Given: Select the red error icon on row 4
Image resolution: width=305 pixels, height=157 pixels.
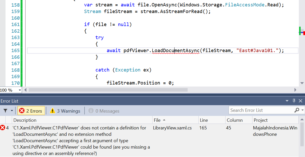Looking at the screenshot, I should point(3,128).
